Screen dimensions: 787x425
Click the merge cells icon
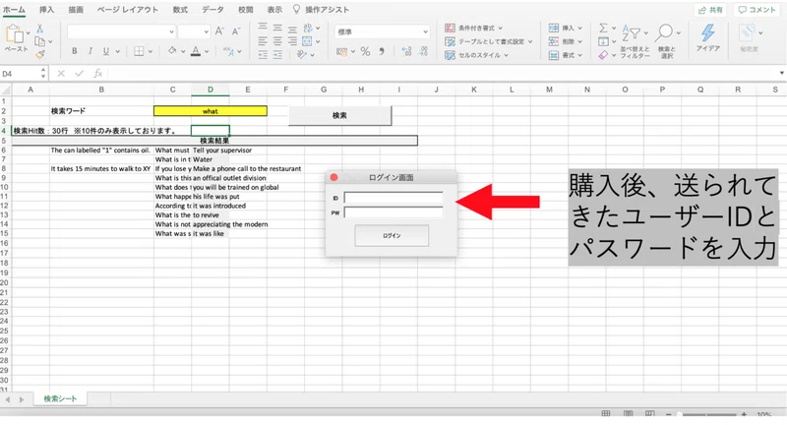[x=307, y=41]
